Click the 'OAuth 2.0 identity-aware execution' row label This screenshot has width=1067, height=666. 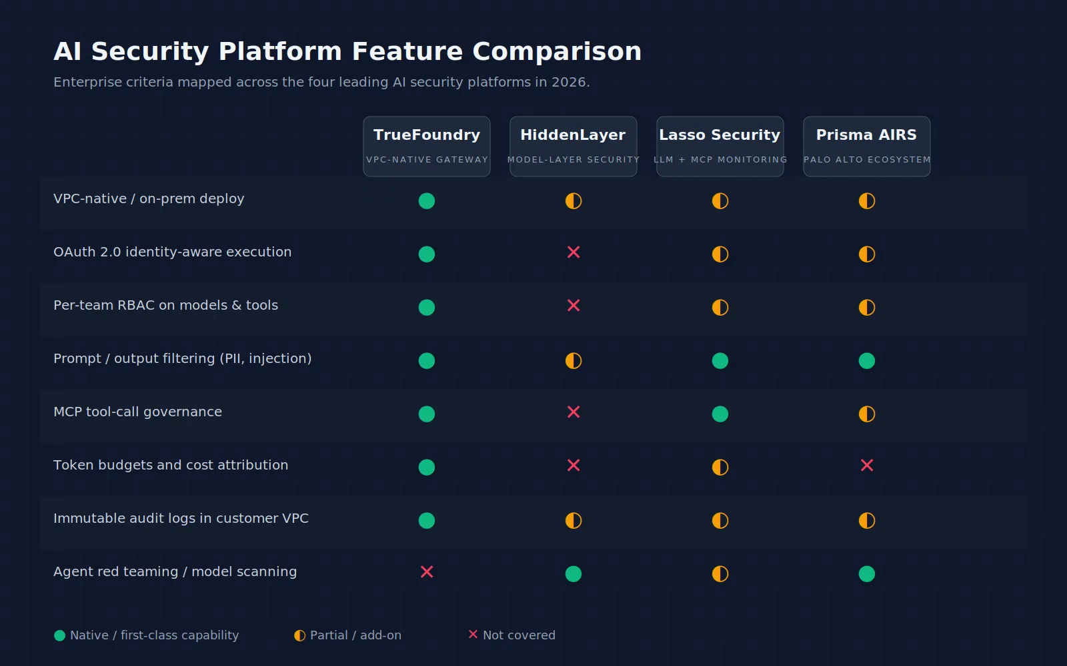click(x=172, y=252)
